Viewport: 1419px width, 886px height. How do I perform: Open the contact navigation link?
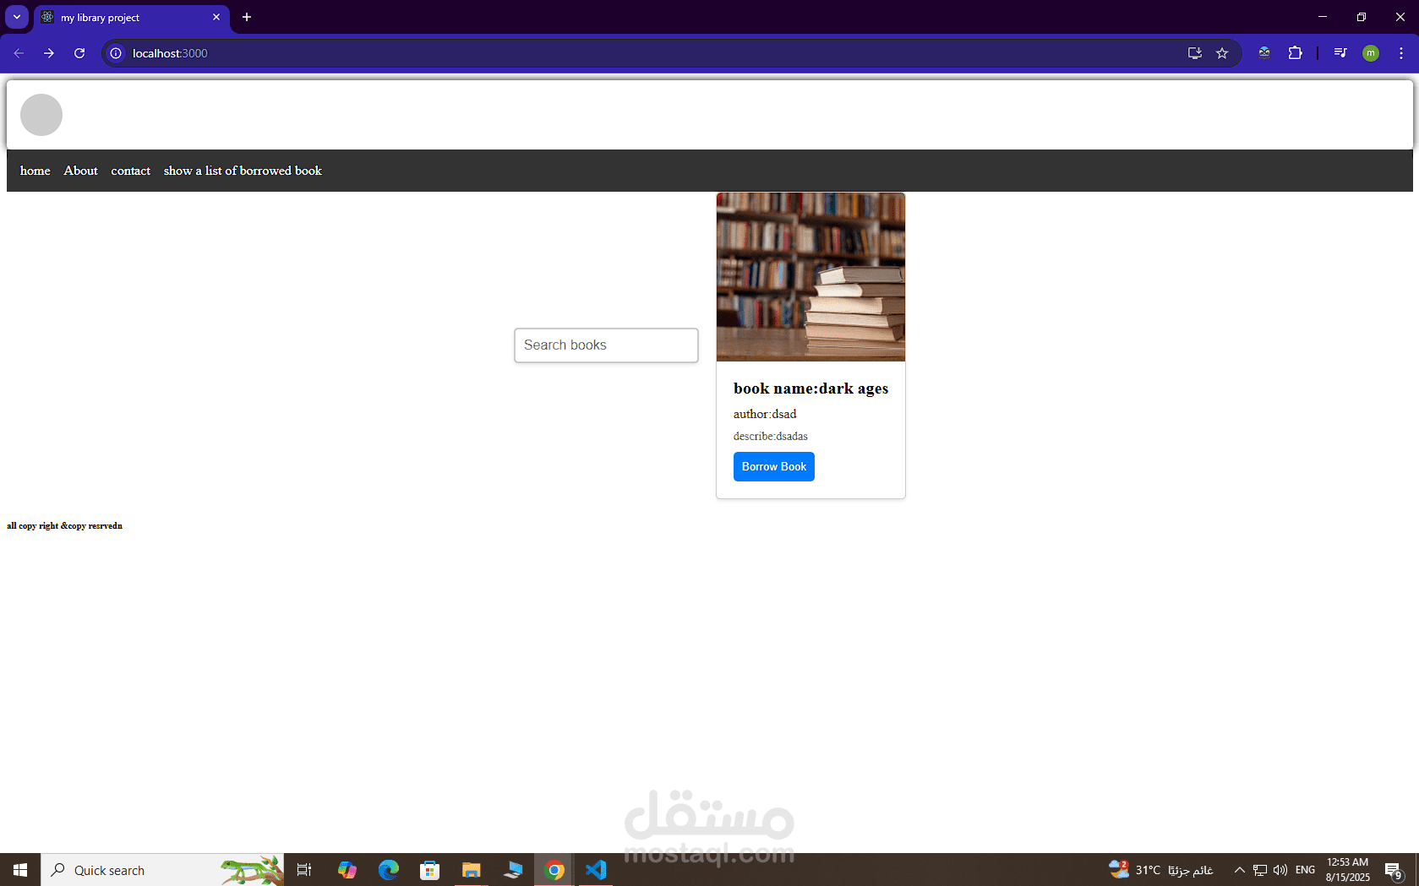tap(131, 171)
